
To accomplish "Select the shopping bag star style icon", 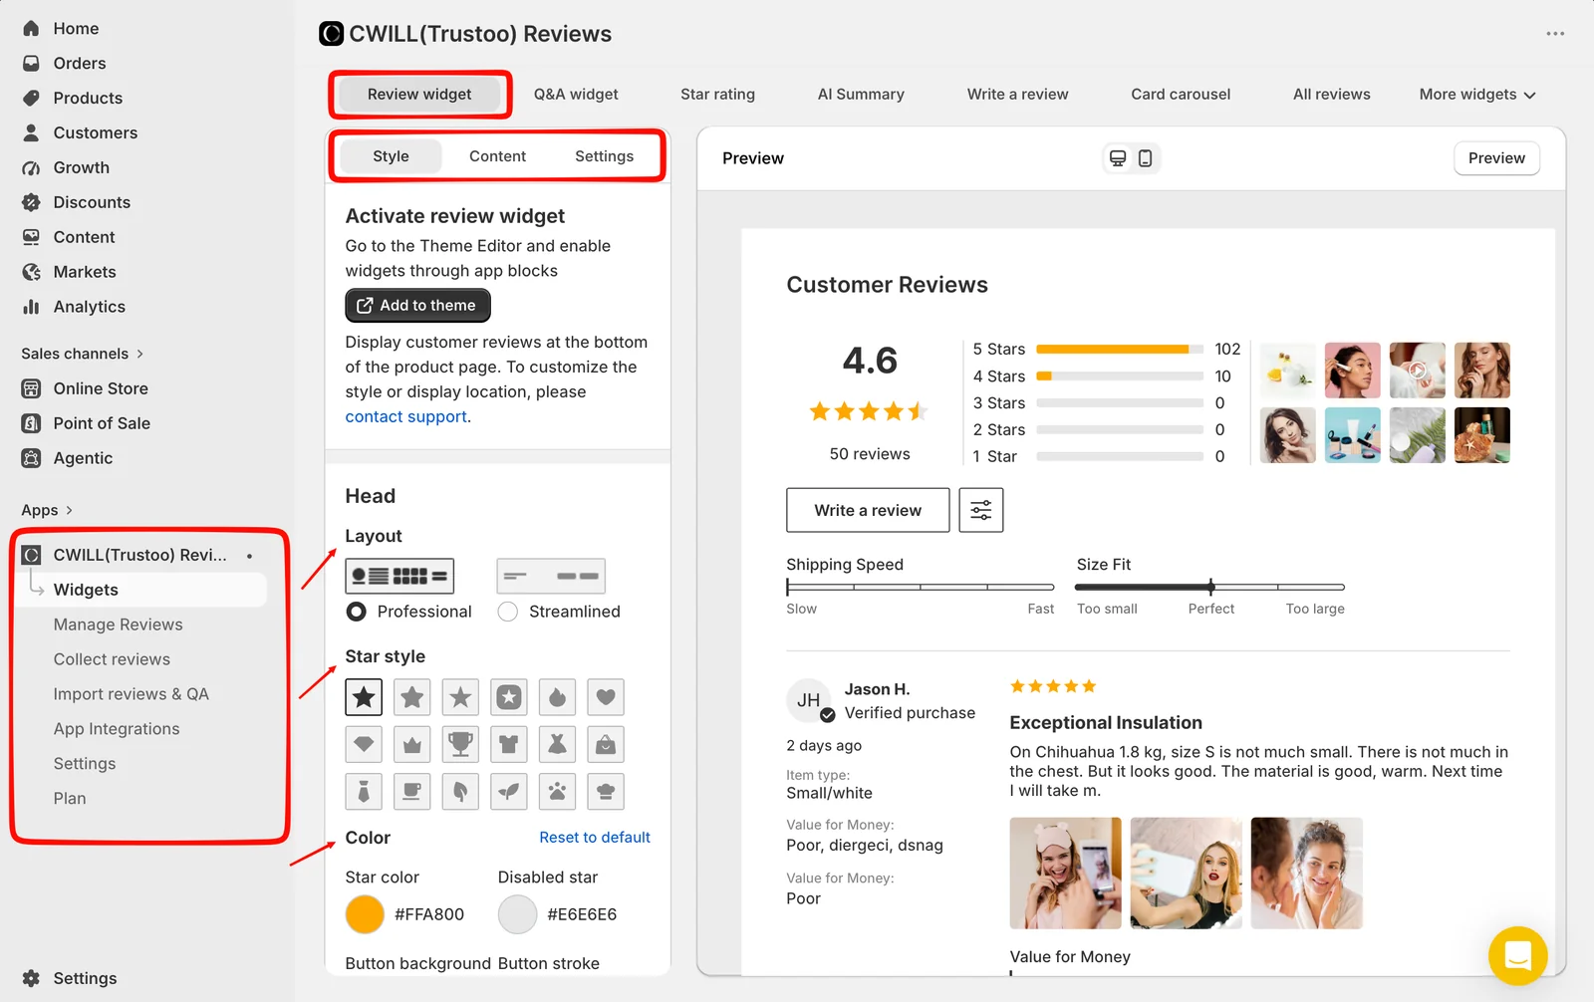I will click(606, 744).
